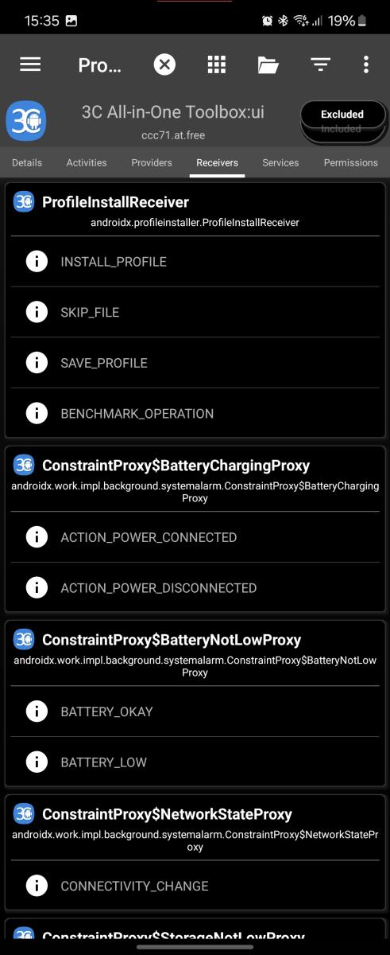Screen dimensions: 390x955
Task: Switch to the Activities tab
Action: [87, 162]
